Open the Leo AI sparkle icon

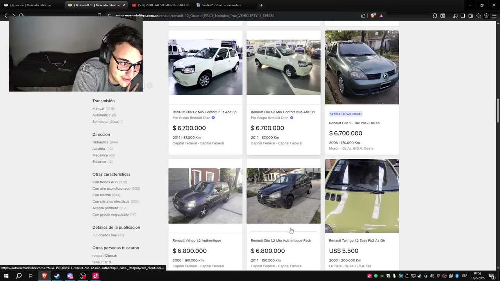[x=479, y=16]
